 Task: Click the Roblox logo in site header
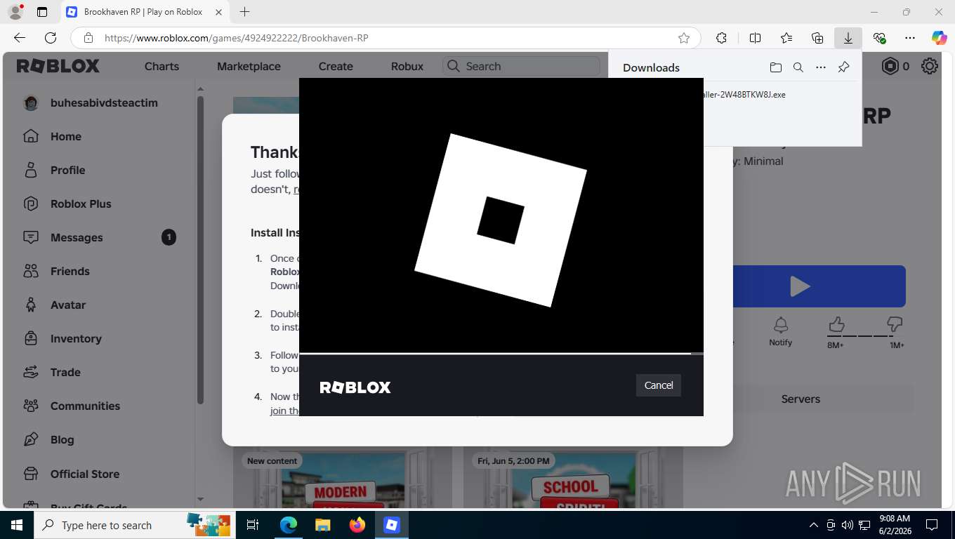58,66
